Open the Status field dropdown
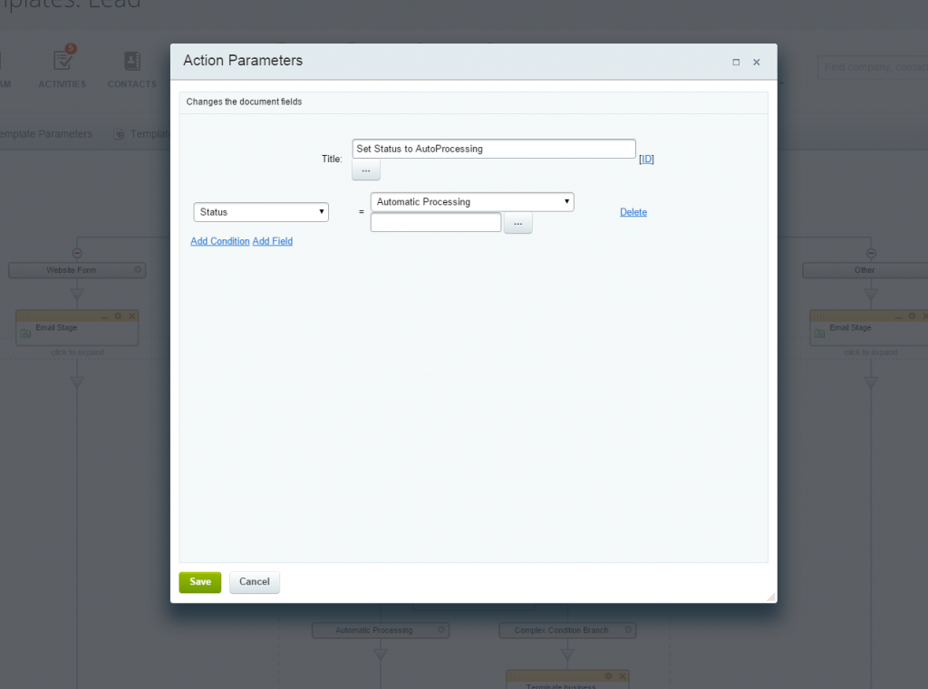Viewport: 928px width, 689px height. (x=261, y=212)
